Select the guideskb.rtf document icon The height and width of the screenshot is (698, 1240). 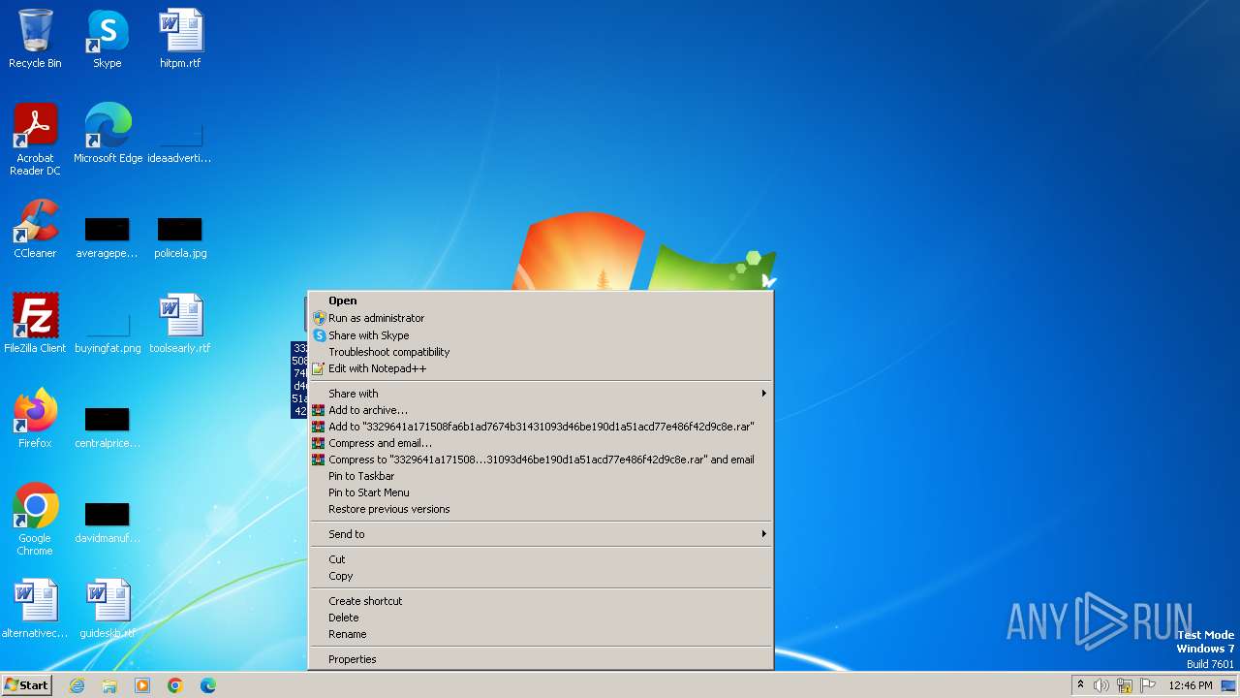[x=108, y=609]
